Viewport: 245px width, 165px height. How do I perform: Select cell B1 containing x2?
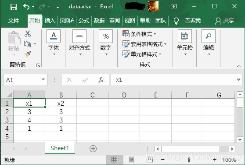tap(61, 103)
